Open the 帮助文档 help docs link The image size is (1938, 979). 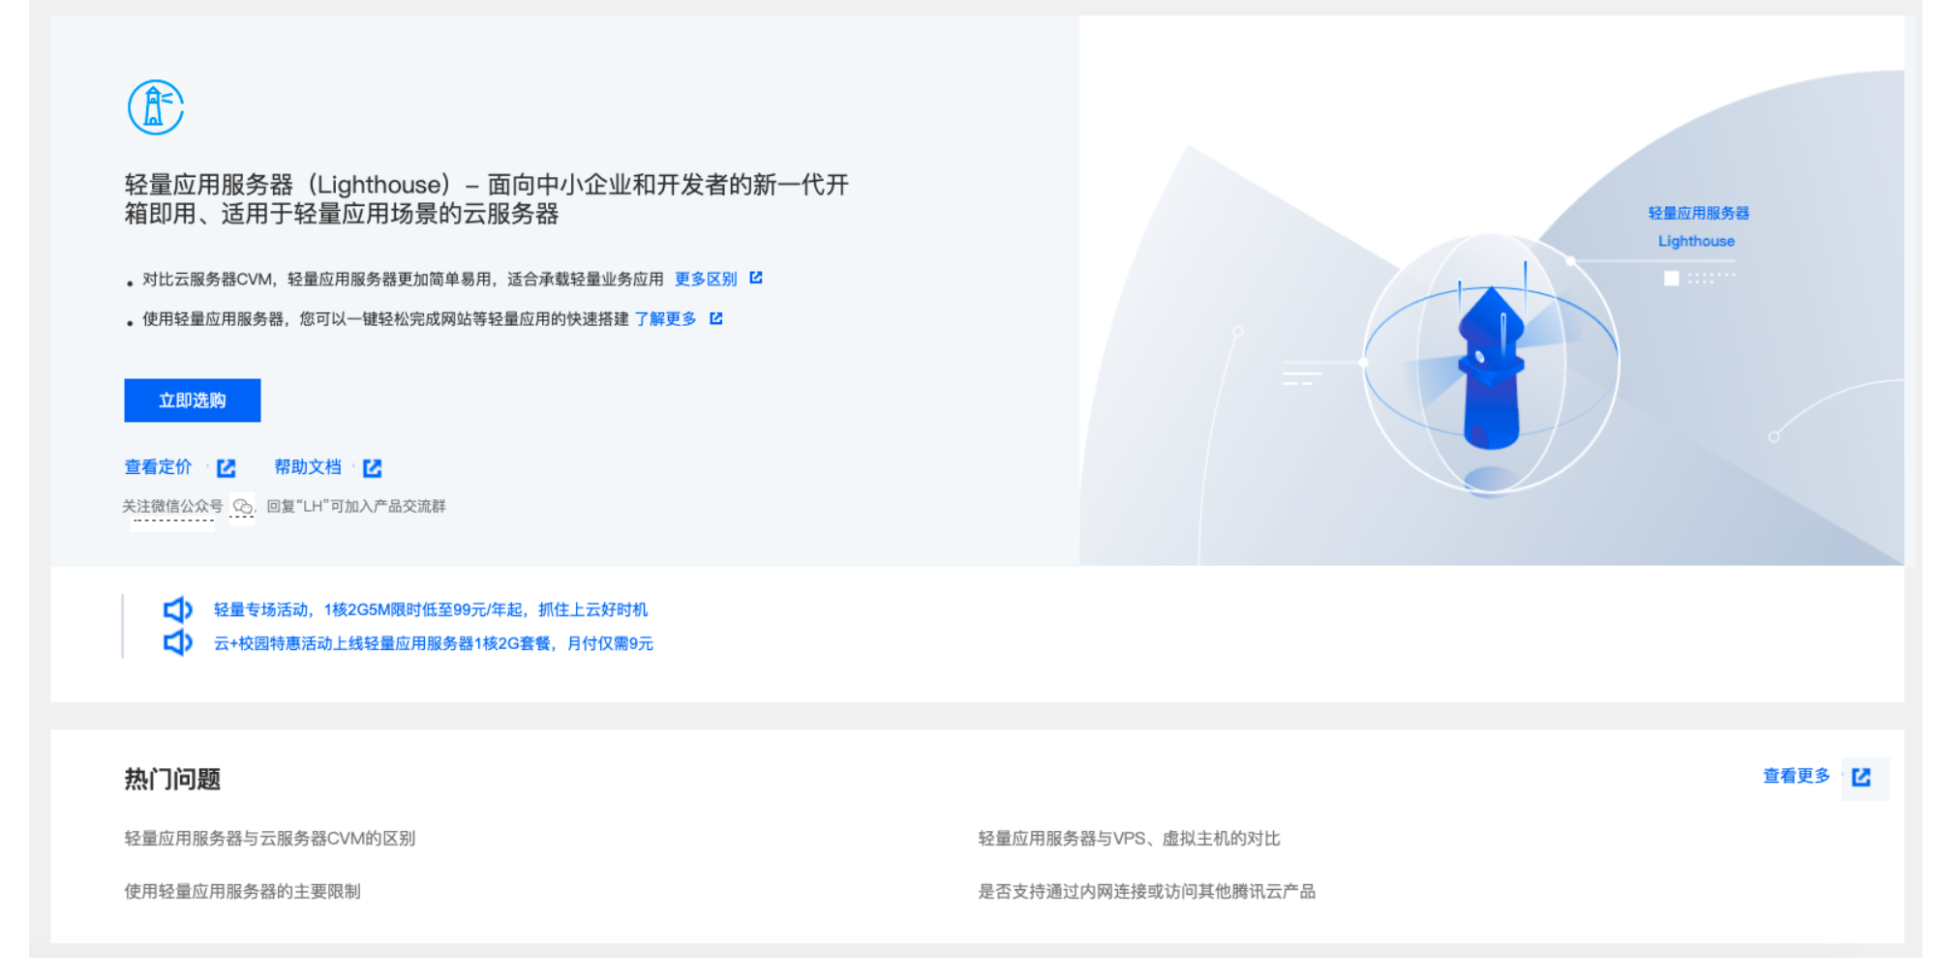(x=308, y=467)
